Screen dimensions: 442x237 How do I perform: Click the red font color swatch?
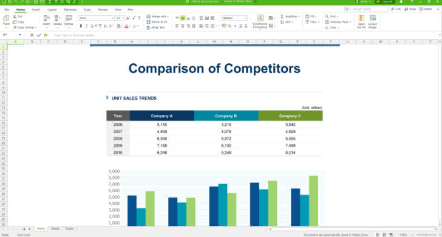point(126,26)
